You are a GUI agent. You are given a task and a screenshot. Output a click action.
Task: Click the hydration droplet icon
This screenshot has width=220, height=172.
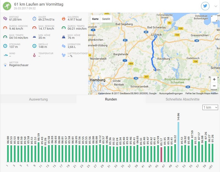pyautogui.click(x=64, y=46)
